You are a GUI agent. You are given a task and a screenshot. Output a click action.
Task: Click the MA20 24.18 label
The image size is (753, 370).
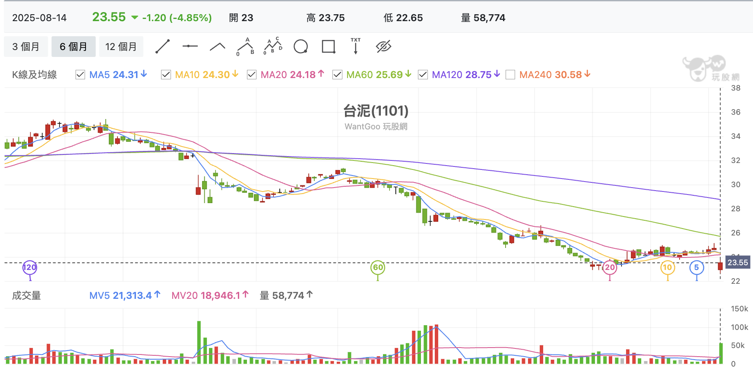pos(292,75)
